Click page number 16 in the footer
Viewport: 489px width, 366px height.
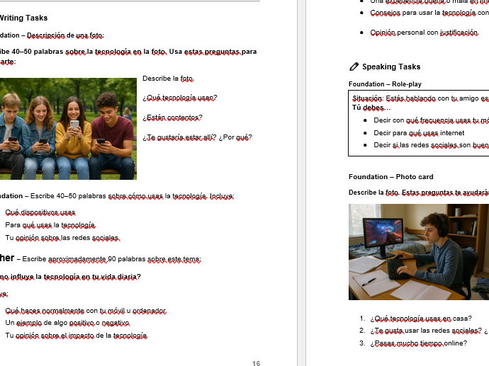click(256, 363)
